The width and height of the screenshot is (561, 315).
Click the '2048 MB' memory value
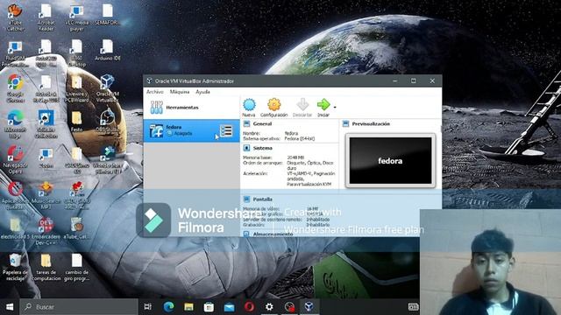click(x=295, y=157)
